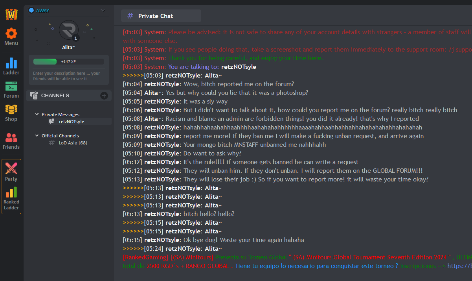
Task: Click the Alita~ profile avatar
Action: 69,30
